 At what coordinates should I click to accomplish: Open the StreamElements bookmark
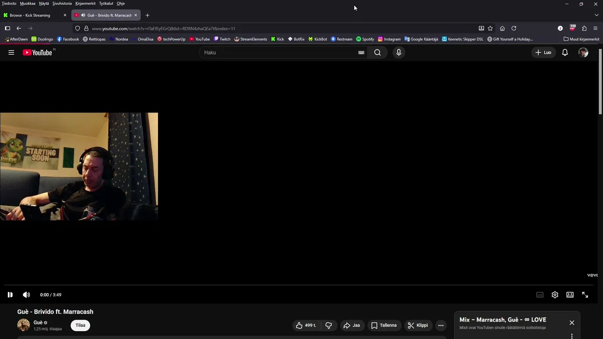pos(251,39)
